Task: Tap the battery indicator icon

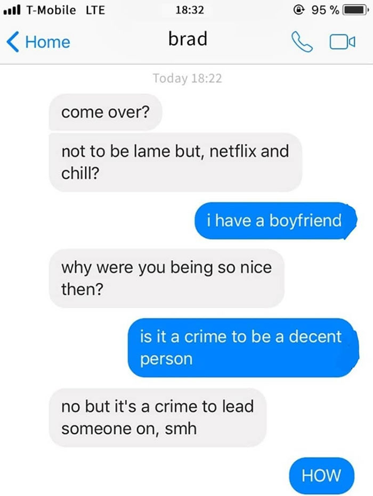Action: point(356,10)
